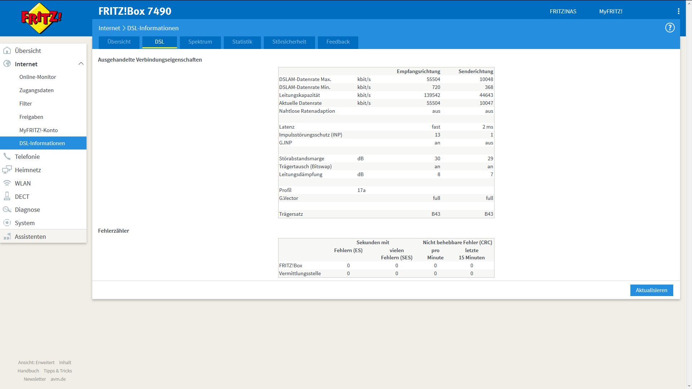Click the Telefonie phone icon
Viewport: 692px width, 389px height.
(x=7, y=156)
